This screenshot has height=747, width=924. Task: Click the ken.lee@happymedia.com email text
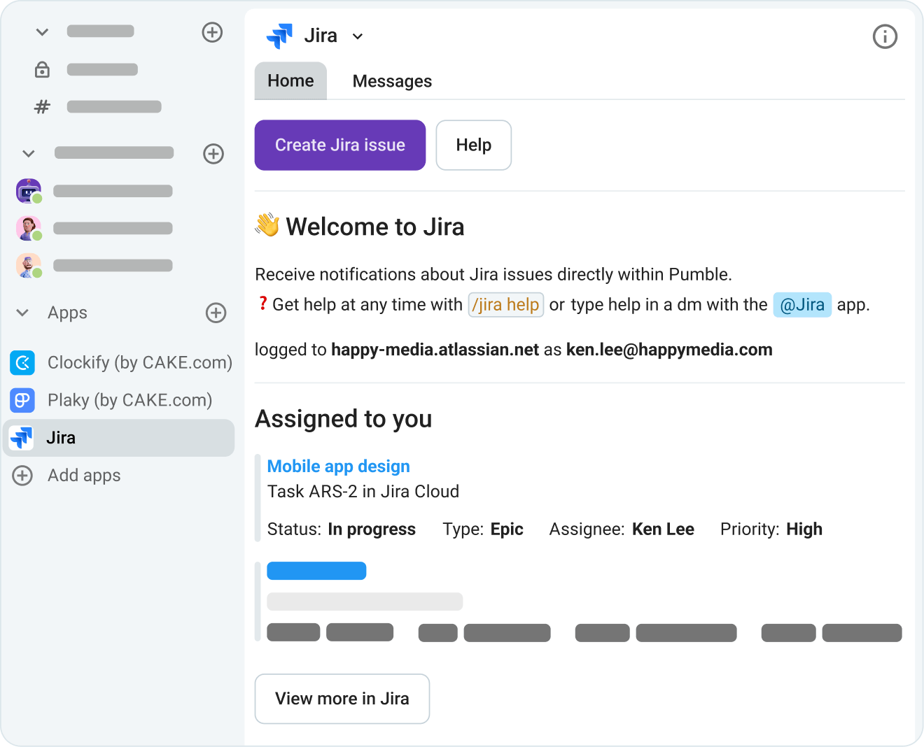pyautogui.click(x=669, y=350)
